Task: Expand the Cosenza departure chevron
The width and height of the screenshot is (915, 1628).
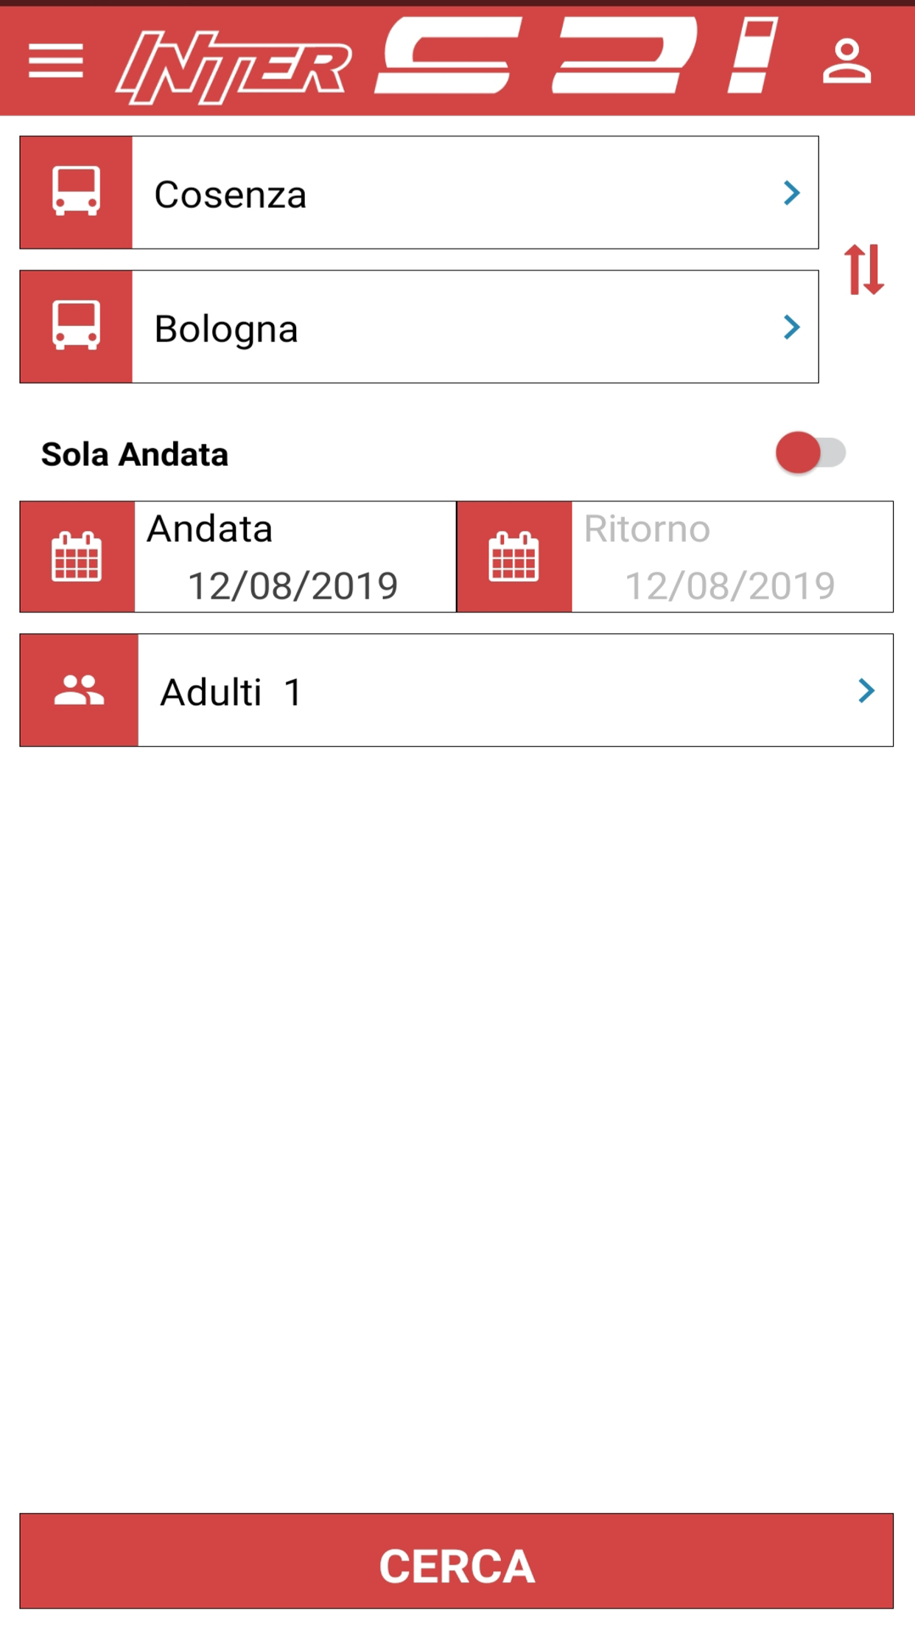Action: (x=791, y=193)
